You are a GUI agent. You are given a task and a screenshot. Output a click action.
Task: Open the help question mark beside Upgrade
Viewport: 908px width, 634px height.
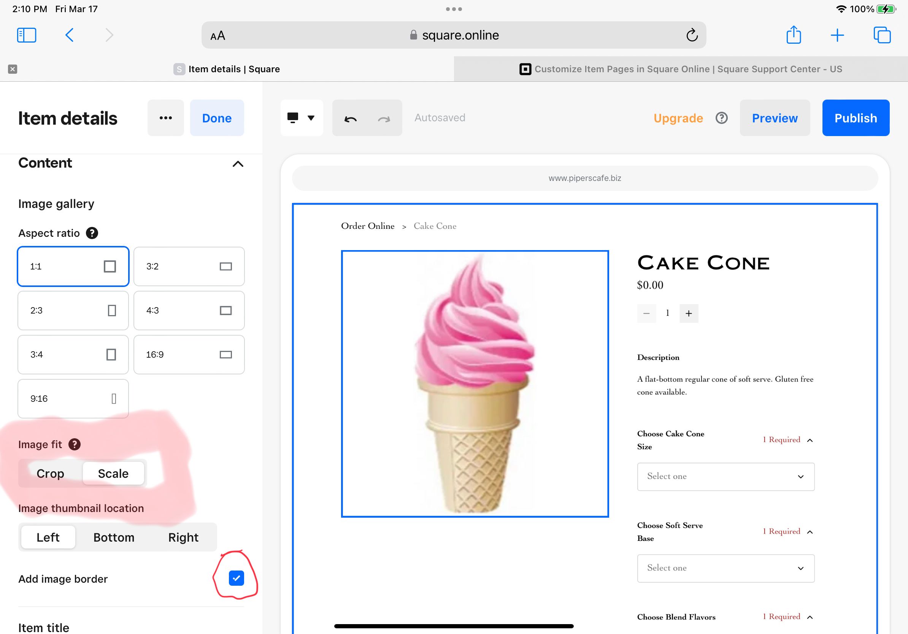pos(721,118)
